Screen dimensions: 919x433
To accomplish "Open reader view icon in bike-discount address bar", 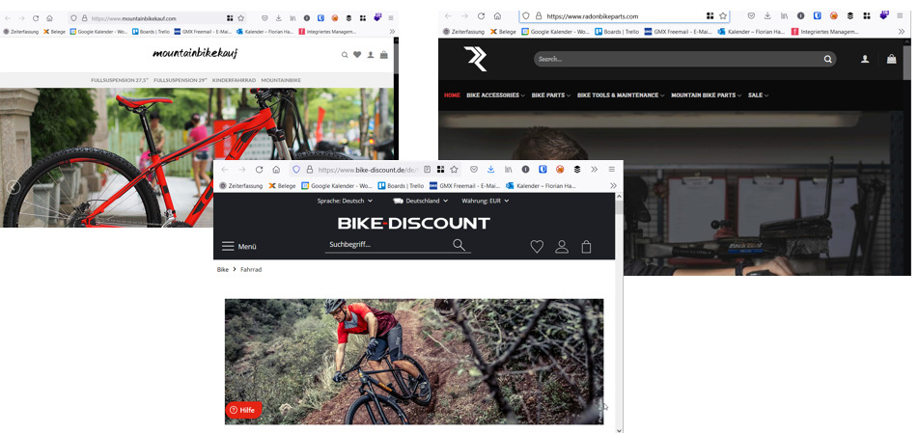I will 428,170.
